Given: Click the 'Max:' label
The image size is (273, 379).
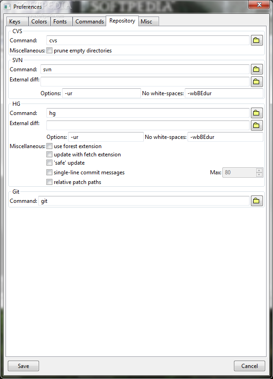Looking at the screenshot, I should pyautogui.click(x=216, y=172).
